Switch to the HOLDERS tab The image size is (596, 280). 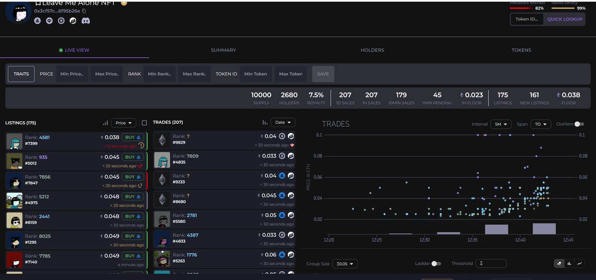coord(372,50)
